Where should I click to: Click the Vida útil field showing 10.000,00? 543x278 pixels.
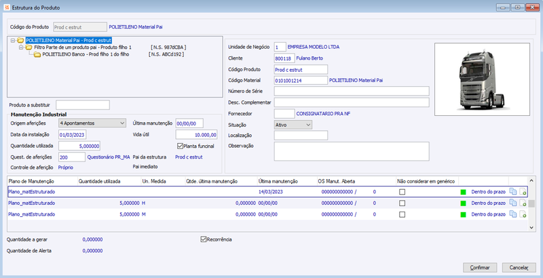[x=196, y=135]
